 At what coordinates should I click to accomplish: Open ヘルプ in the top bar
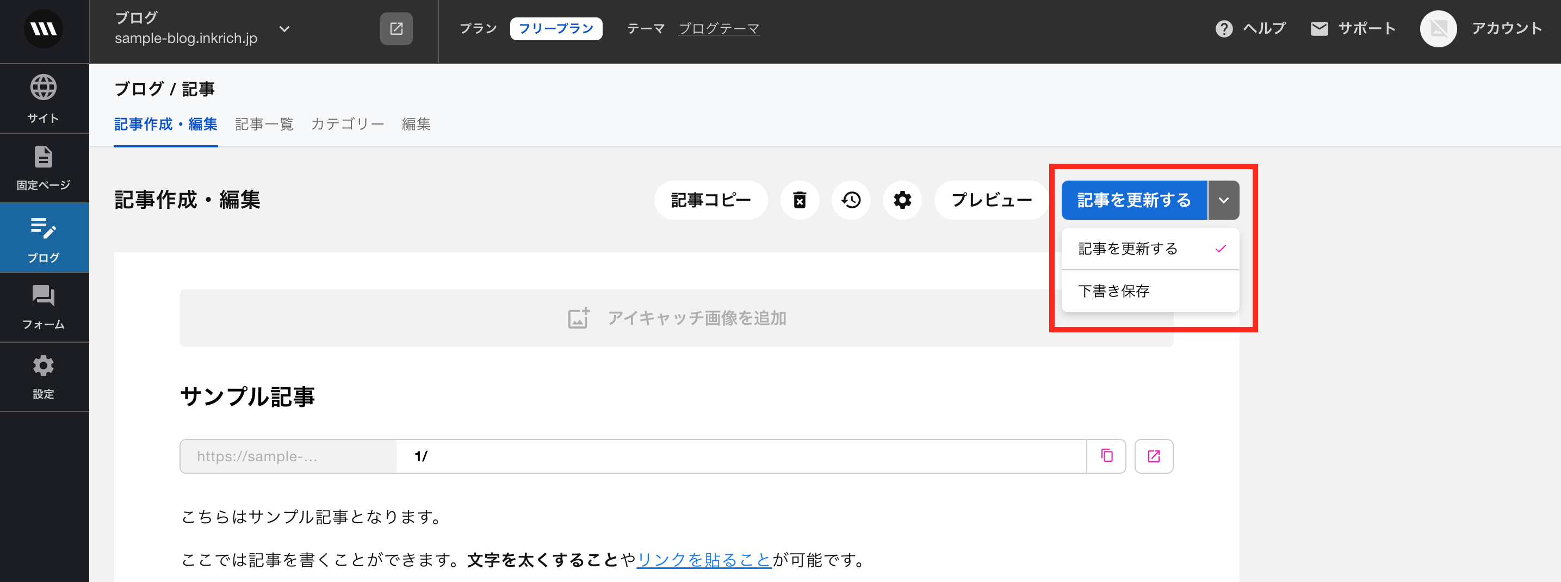tap(1250, 28)
